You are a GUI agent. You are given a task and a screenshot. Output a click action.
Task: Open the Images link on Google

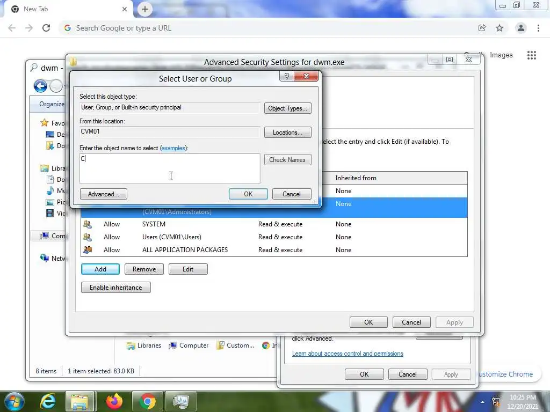click(501, 55)
